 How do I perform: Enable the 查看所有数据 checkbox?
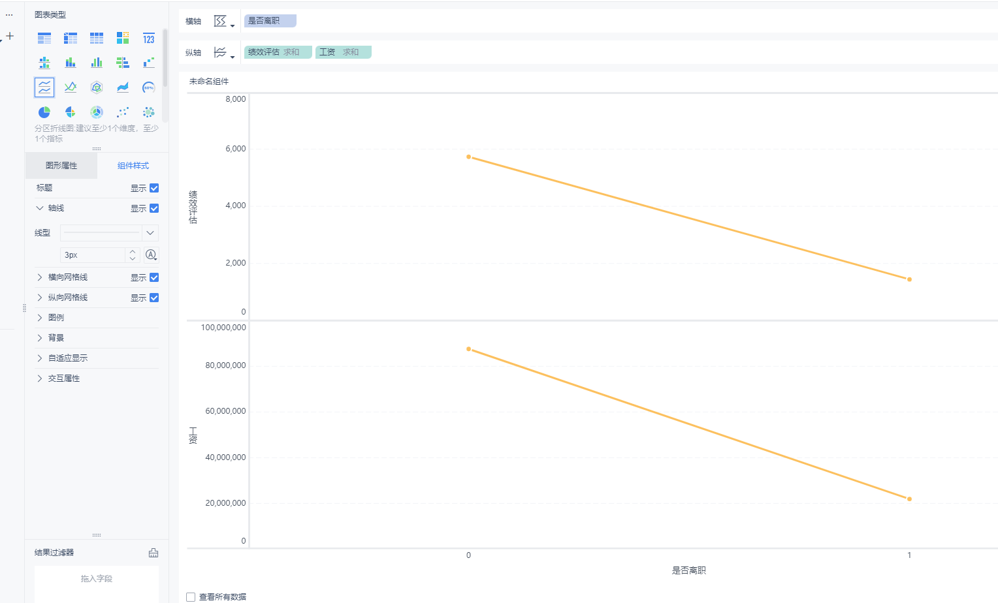(191, 597)
